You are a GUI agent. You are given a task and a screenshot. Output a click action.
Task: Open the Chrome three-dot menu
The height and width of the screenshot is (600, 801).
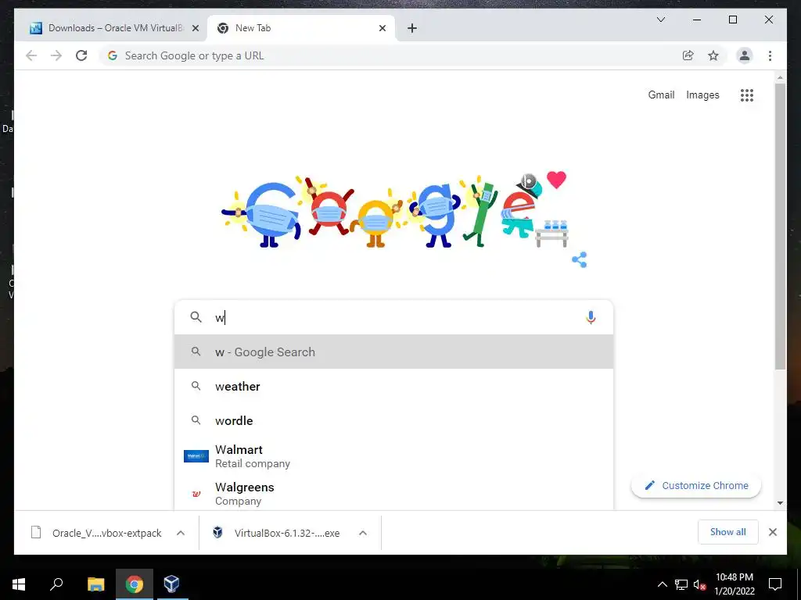tap(770, 55)
